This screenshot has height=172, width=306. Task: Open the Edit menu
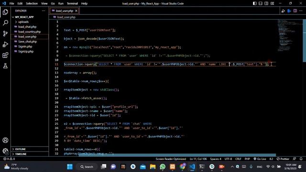click(x=20, y=3)
